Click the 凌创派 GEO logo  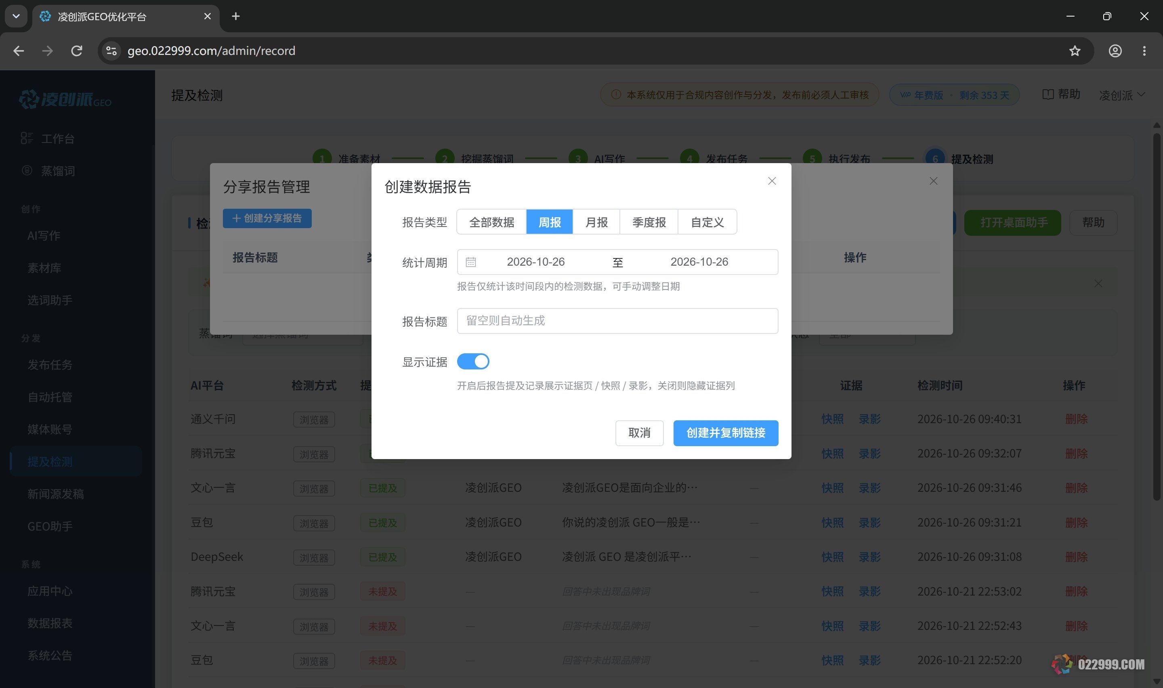(x=65, y=99)
